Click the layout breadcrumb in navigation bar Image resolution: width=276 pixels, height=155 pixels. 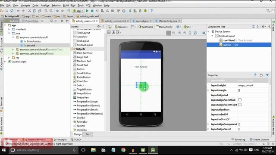(x=69, y=16)
